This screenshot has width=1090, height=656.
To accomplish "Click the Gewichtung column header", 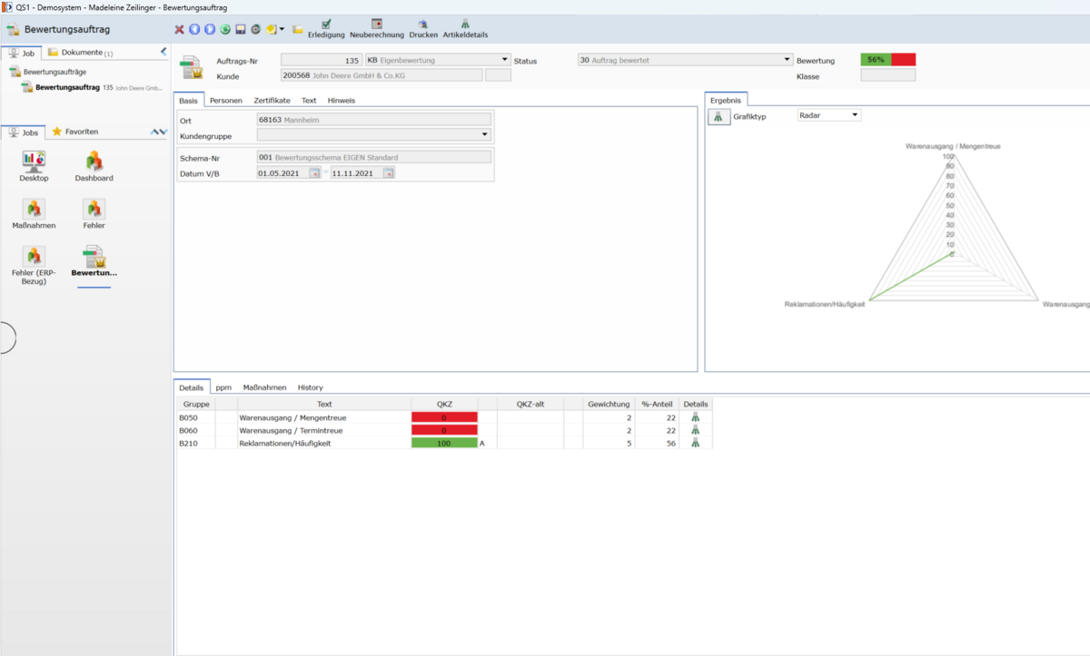I will tap(609, 404).
